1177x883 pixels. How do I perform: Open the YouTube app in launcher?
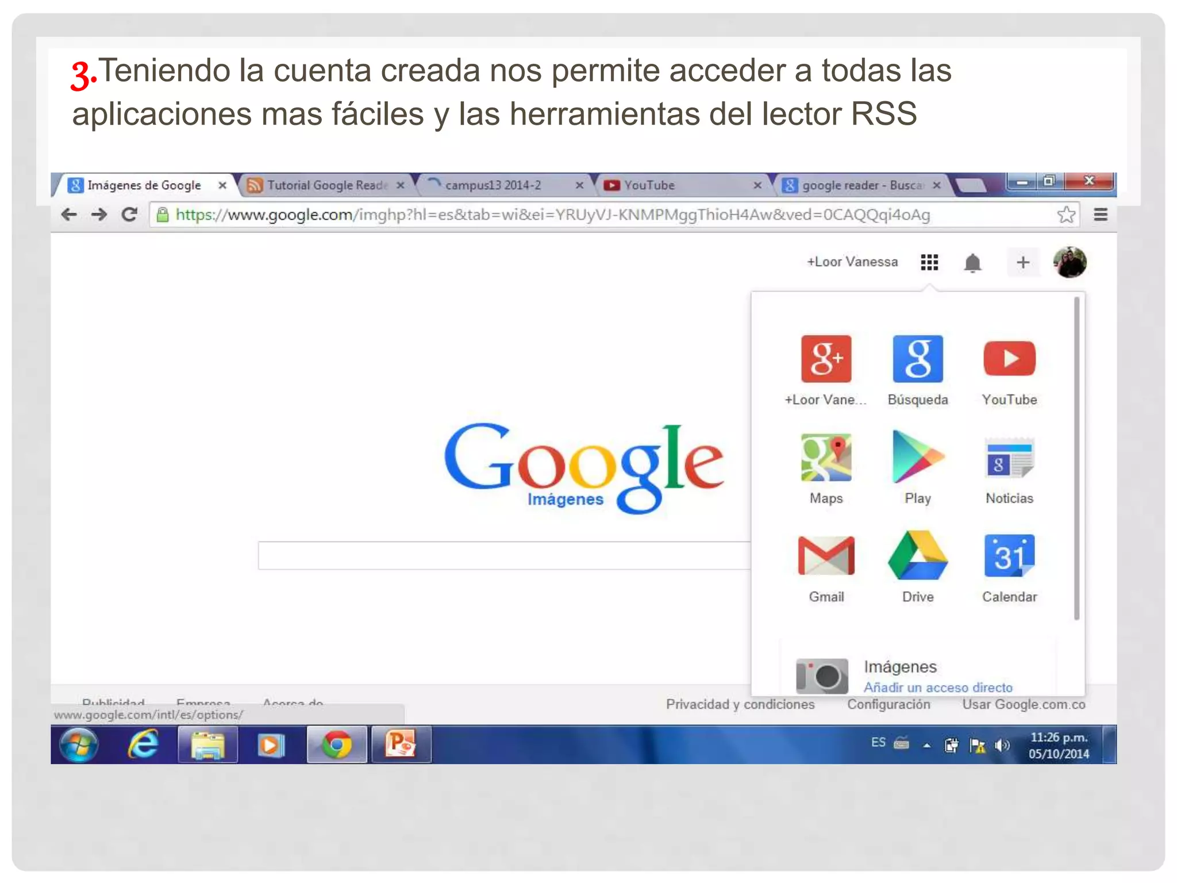point(1009,359)
